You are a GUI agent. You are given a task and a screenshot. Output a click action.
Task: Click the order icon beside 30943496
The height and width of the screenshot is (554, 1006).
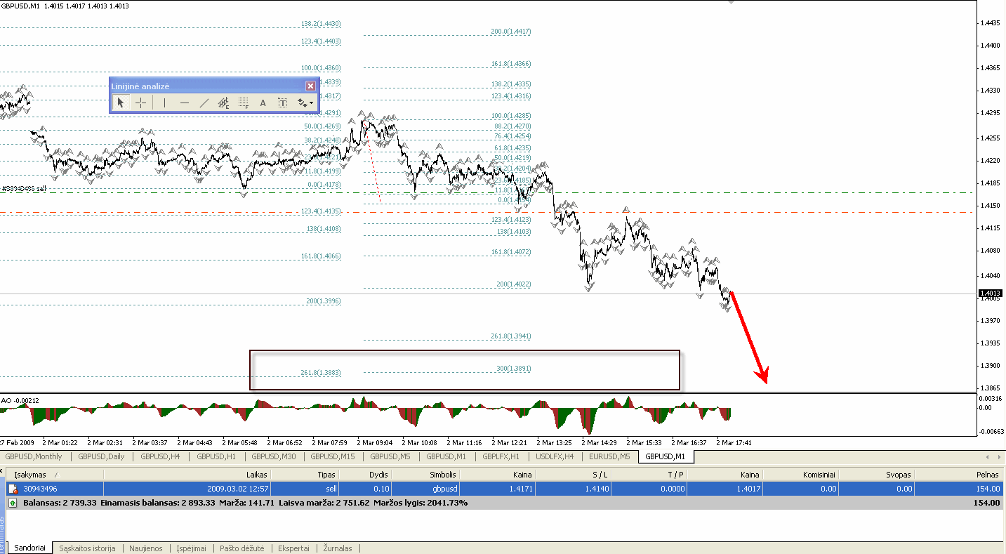click(13, 489)
